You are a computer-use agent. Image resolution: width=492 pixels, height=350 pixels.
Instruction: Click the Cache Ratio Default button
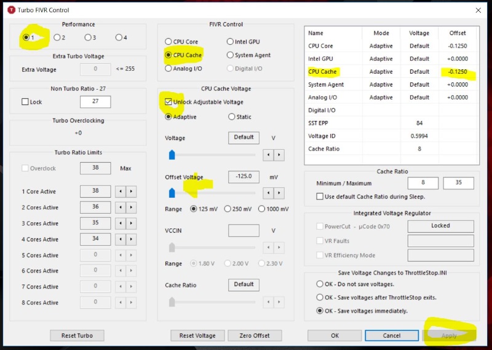coord(244,285)
